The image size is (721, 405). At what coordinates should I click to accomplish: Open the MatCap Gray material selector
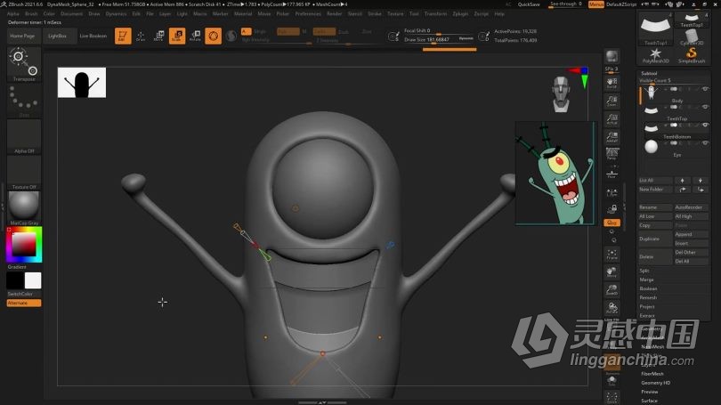[24, 207]
